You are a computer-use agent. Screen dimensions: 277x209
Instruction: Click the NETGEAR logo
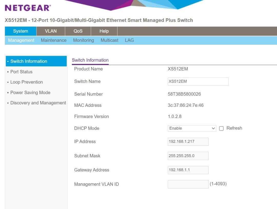tap(28, 8)
